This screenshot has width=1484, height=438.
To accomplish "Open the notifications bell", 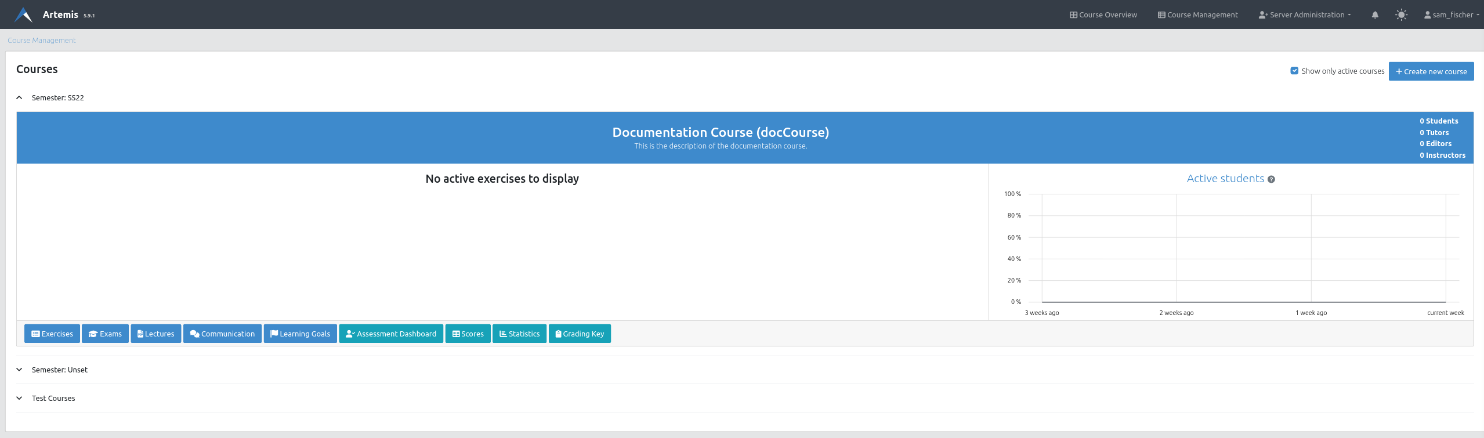I will [x=1375, y=15].
